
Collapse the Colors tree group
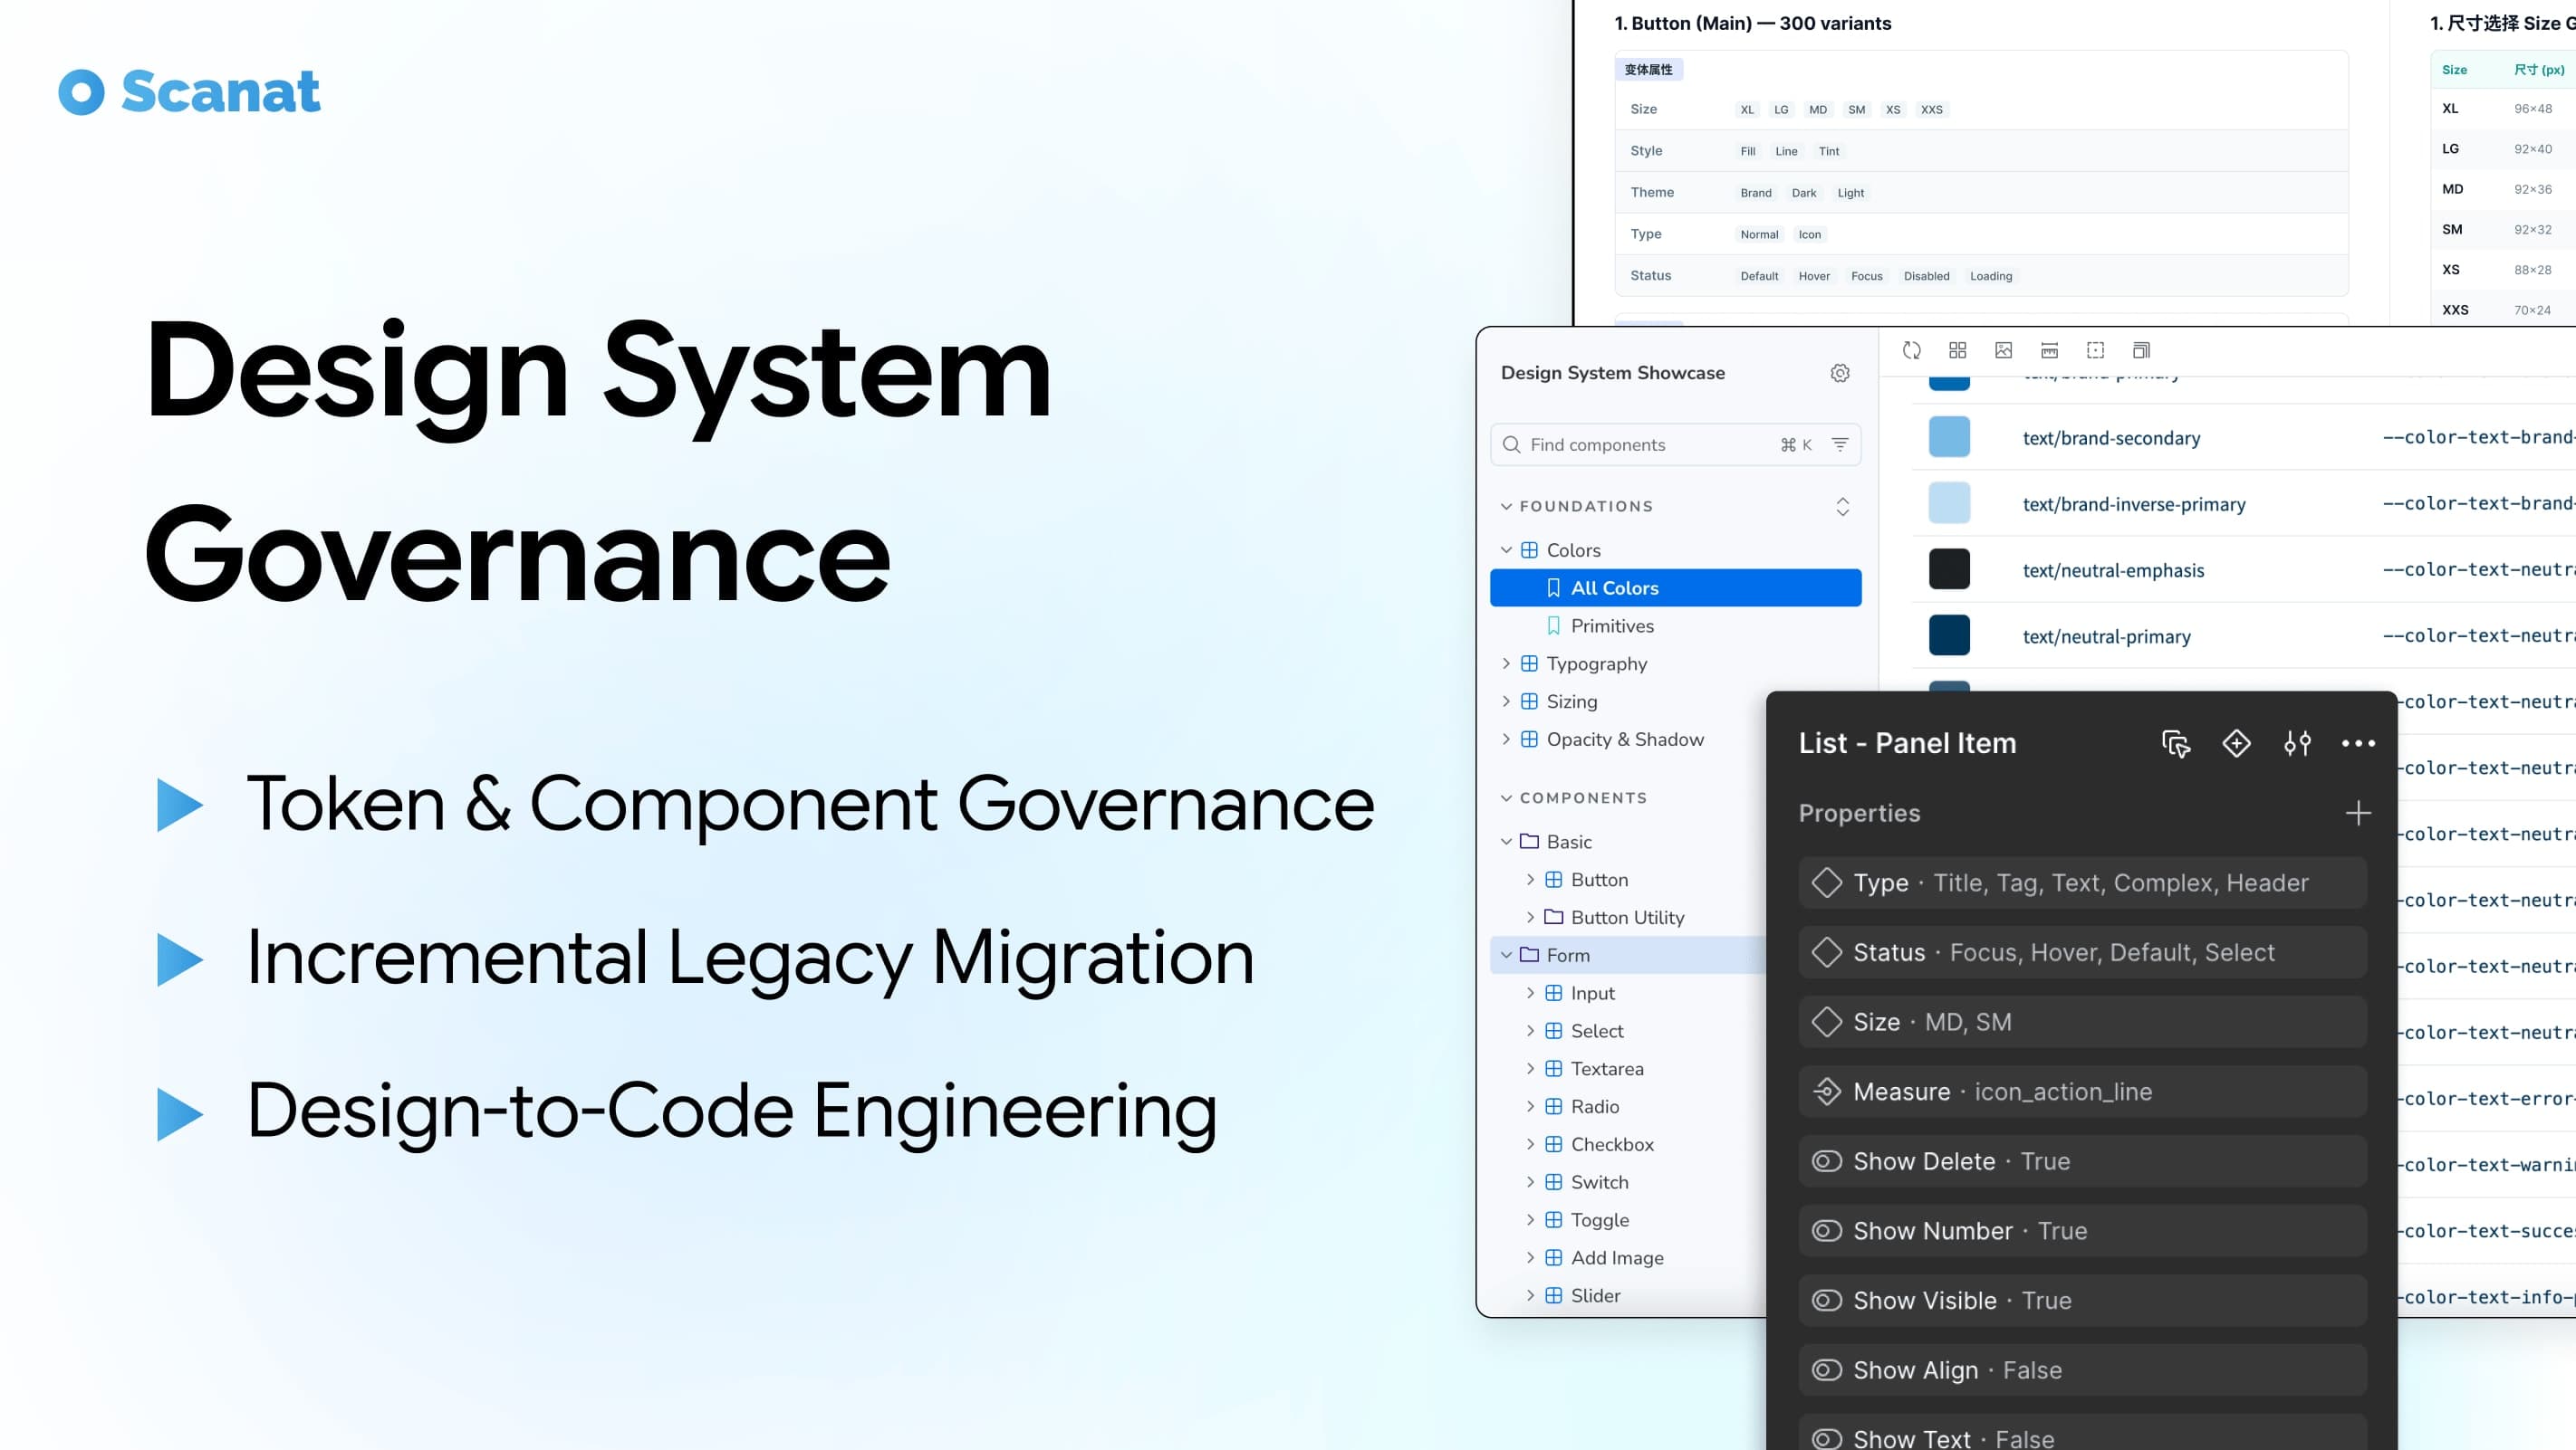(1506, 550)
